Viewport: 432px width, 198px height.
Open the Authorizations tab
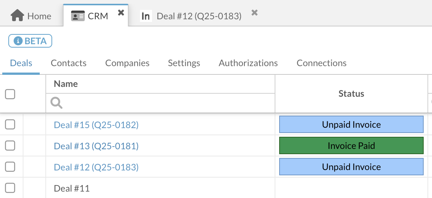click(x=248, y=63)
